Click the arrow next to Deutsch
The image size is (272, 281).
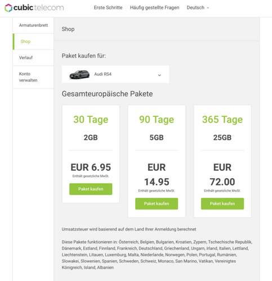click(x=208, y=8)
